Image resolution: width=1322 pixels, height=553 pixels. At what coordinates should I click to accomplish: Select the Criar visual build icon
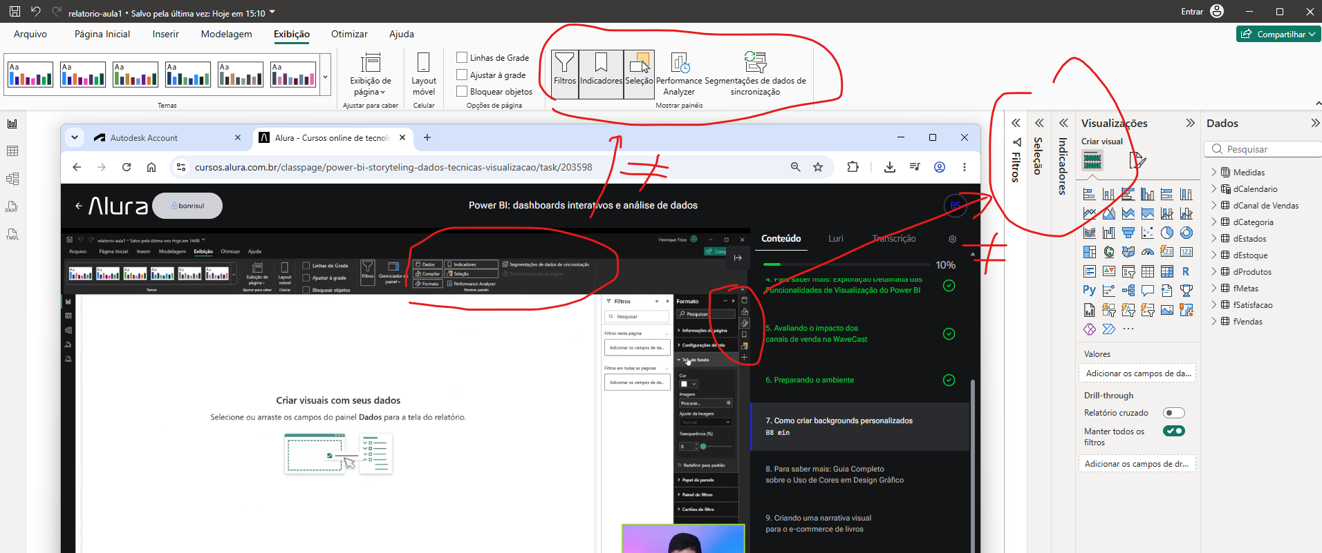pyautogui.click(x=1092, y=161)
